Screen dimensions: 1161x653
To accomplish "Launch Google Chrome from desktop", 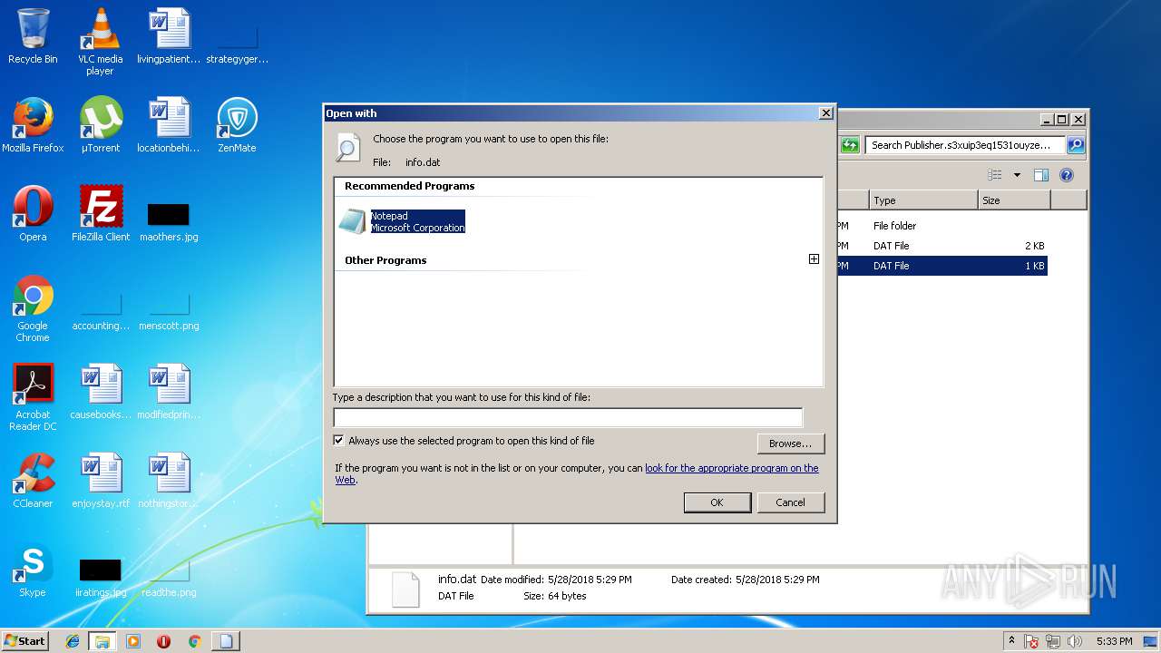I will [33, 308].
